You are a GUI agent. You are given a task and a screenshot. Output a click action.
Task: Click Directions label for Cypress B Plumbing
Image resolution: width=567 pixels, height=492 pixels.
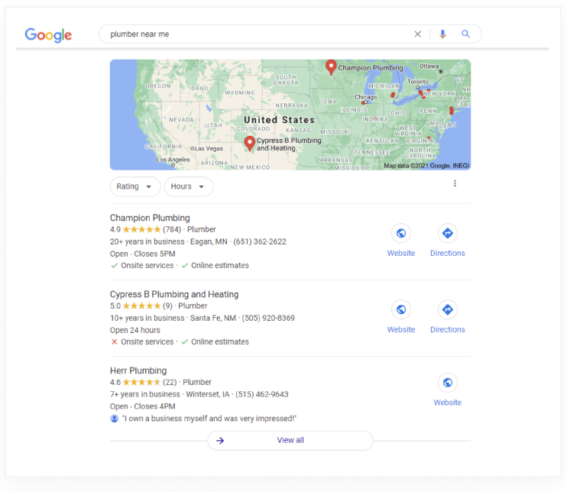[447, 329]
